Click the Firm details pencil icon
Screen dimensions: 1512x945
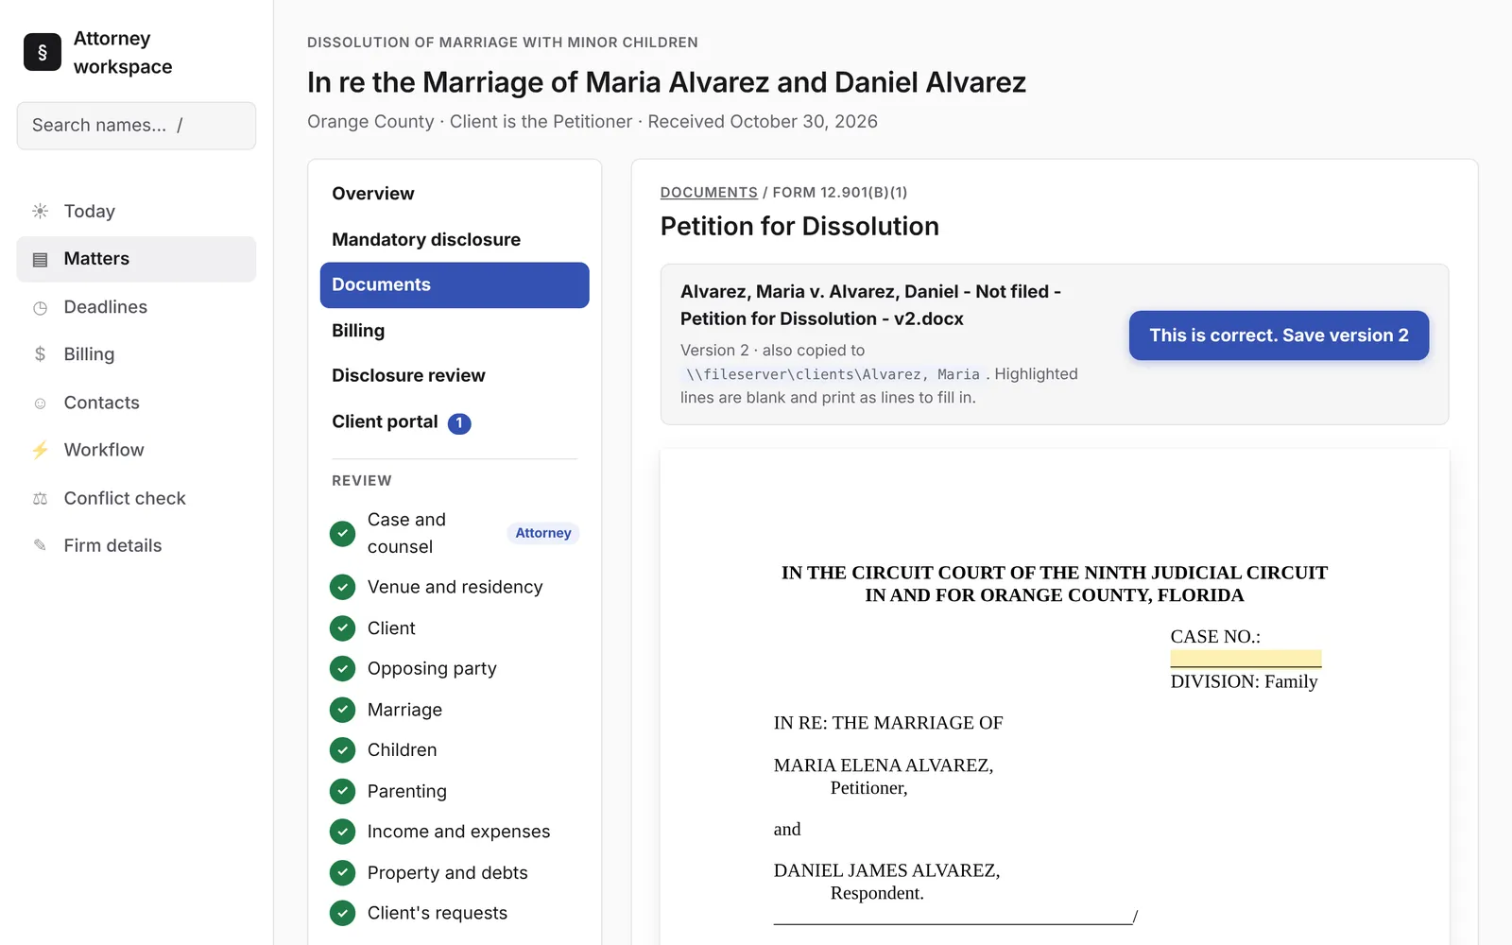pyautogui.click(x=40, y=545)
